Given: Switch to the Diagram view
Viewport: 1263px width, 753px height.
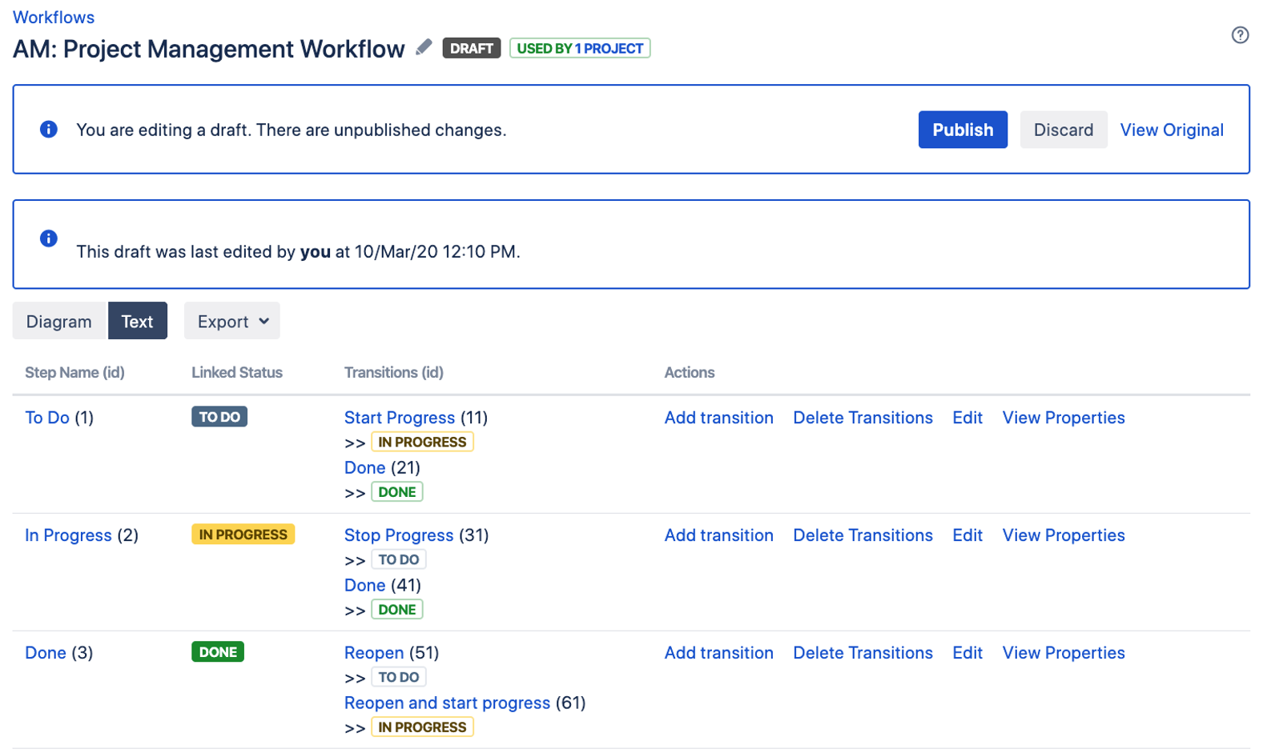Looking at the screenshot, I should pyautogui.click(x=59, y=322).
